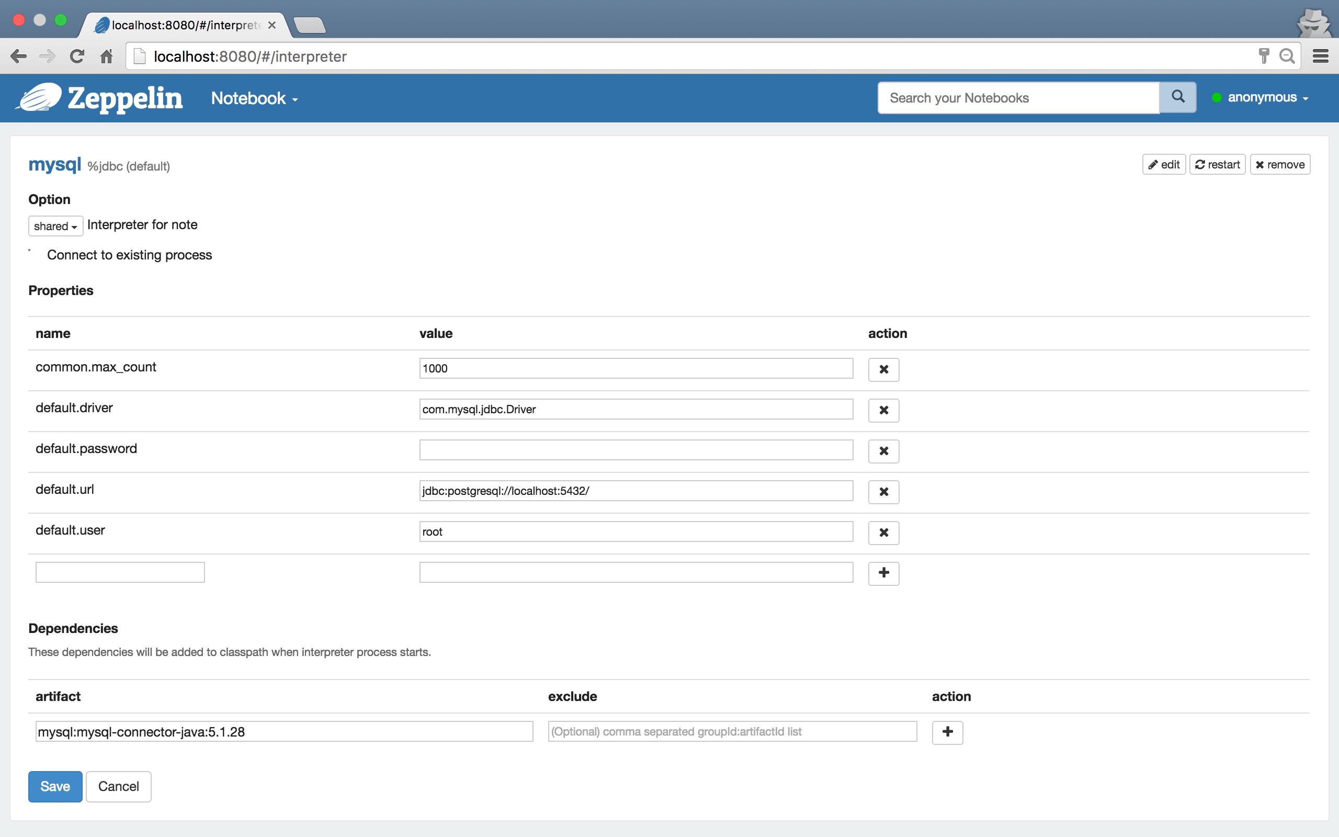Image resolution: width=1339 pixels, height=837 pixels.
Task: Remove the default.user property
Action: click(x=883, y=533)
